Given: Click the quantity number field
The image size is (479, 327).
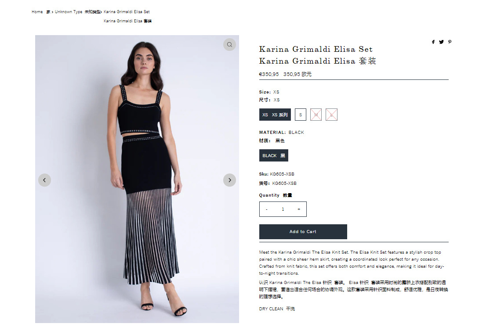Looking at the screenshot, I should (283, 209).
